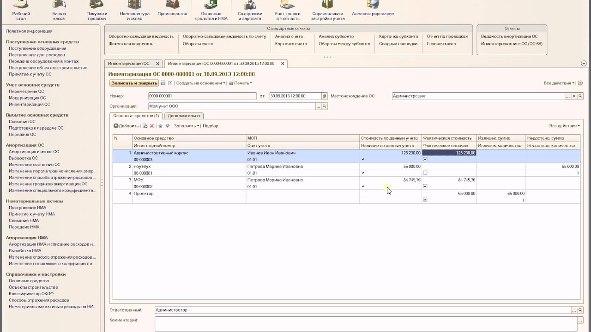Open the Производство section

(172, 8)
